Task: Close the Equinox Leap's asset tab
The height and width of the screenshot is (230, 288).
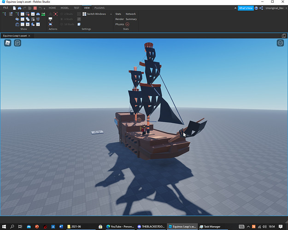Action: pos(29,36)
